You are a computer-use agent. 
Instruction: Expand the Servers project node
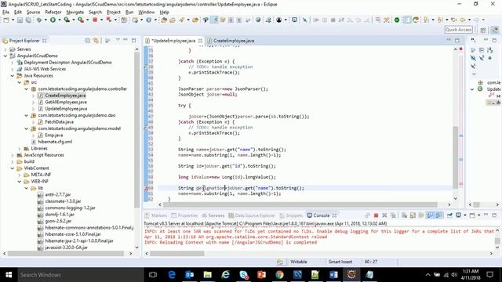(5, 49)
